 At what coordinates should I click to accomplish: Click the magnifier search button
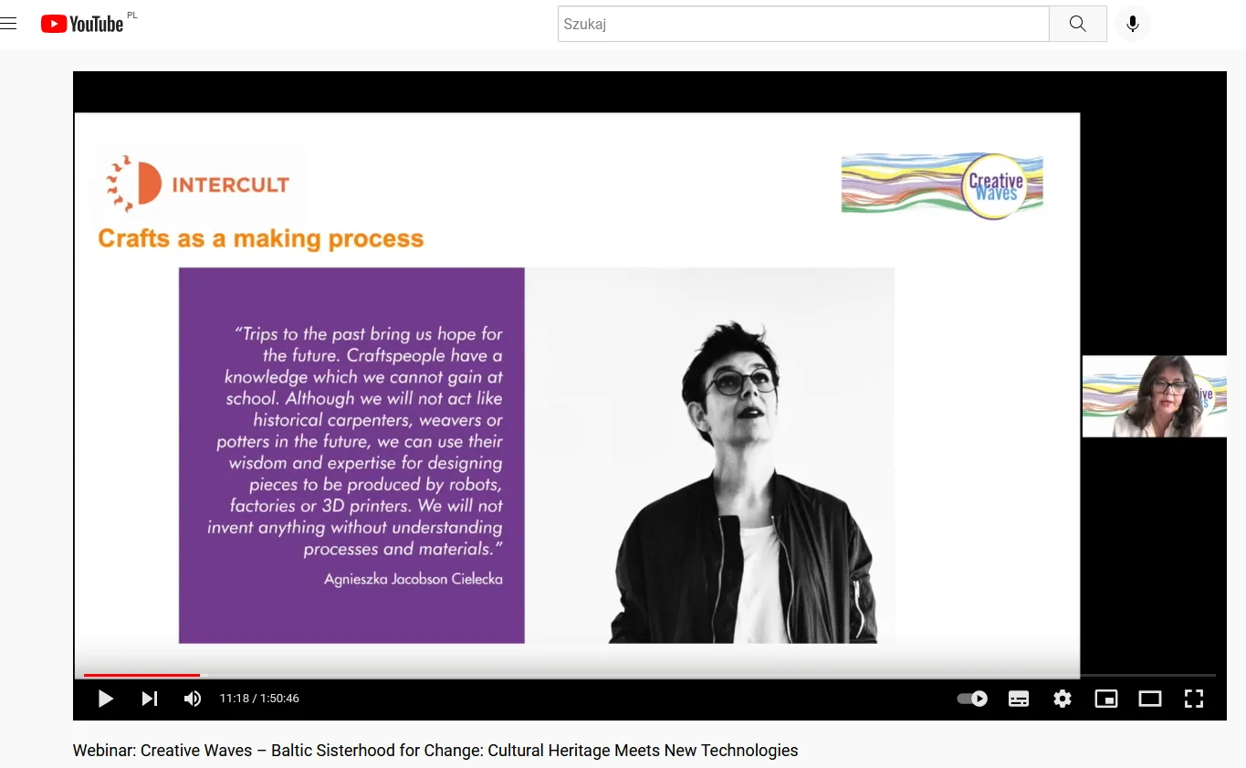click(1078, 24)
